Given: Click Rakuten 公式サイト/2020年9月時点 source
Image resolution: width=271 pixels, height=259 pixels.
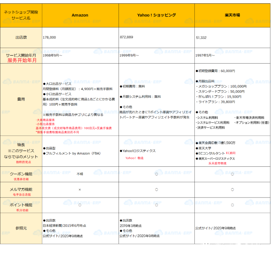Looking at the screenshot, I should [x=215, y=228].
